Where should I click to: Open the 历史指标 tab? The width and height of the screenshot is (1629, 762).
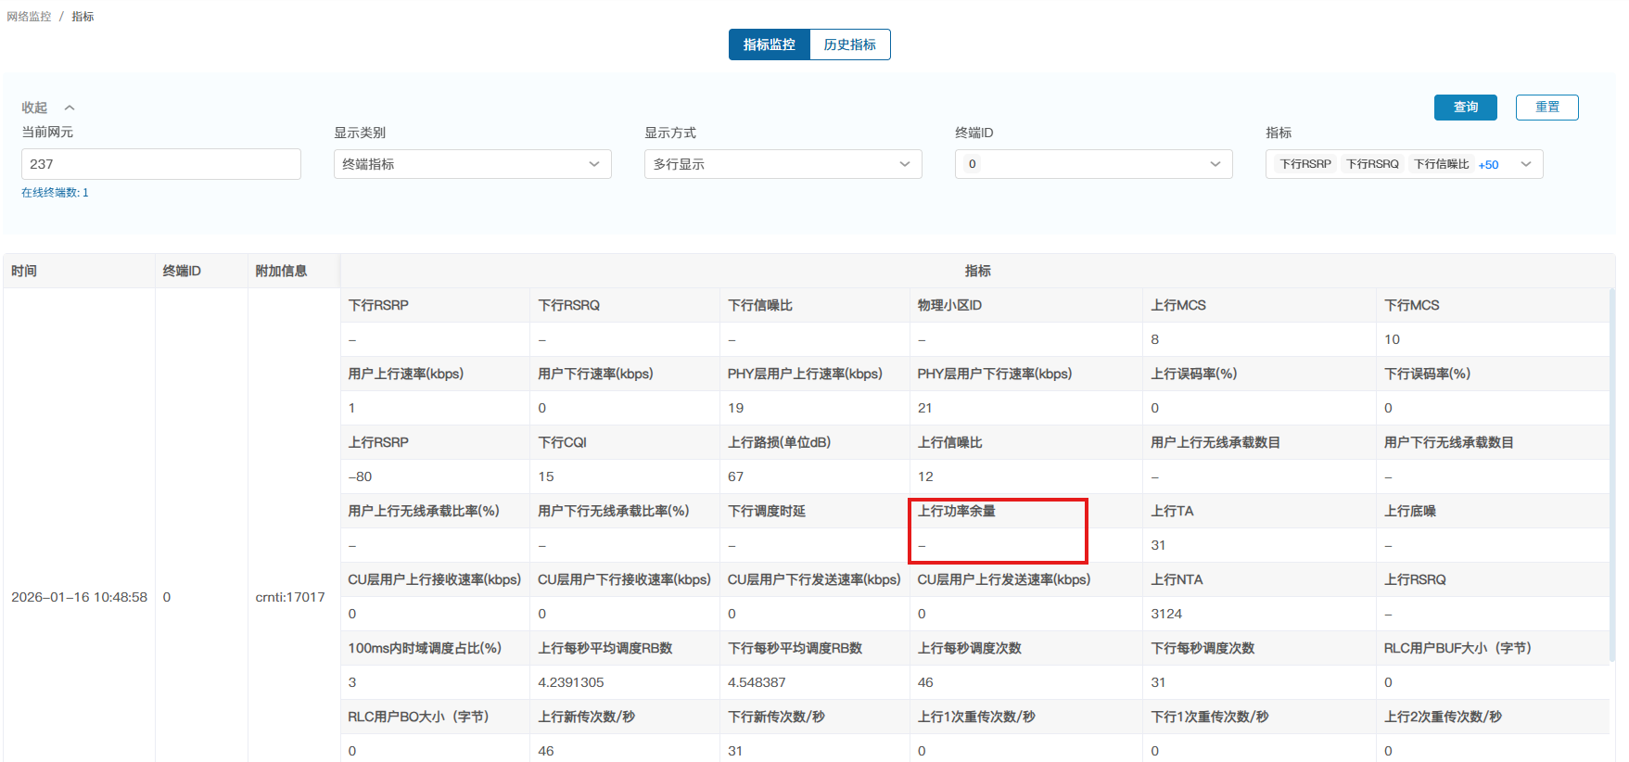[x=849, y=44]
